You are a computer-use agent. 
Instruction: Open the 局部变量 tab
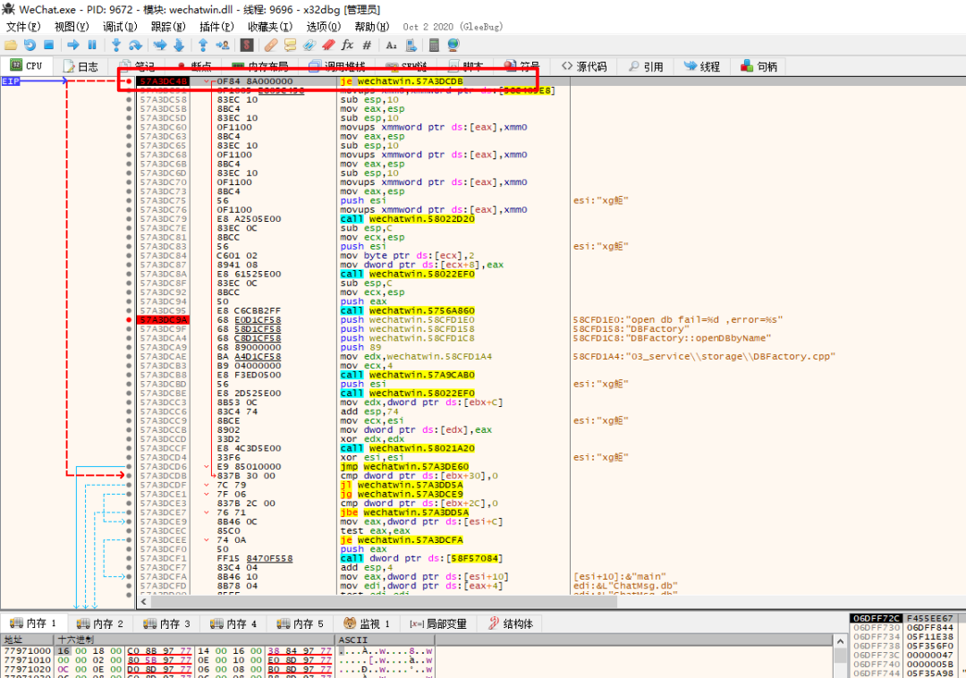pyautogui.click(x=438, y=623)
